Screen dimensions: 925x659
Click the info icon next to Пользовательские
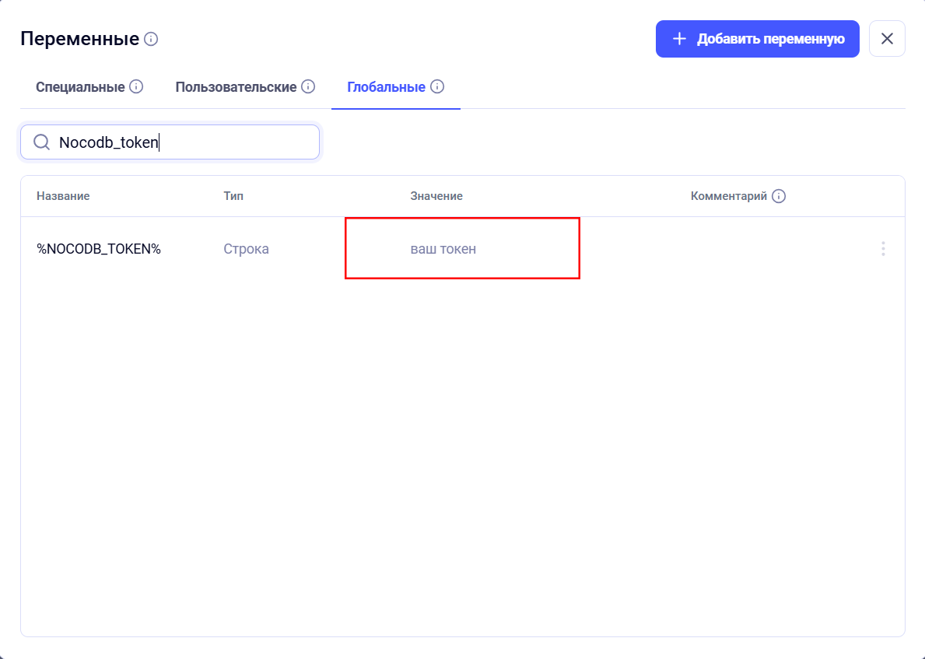pos(308,86)
